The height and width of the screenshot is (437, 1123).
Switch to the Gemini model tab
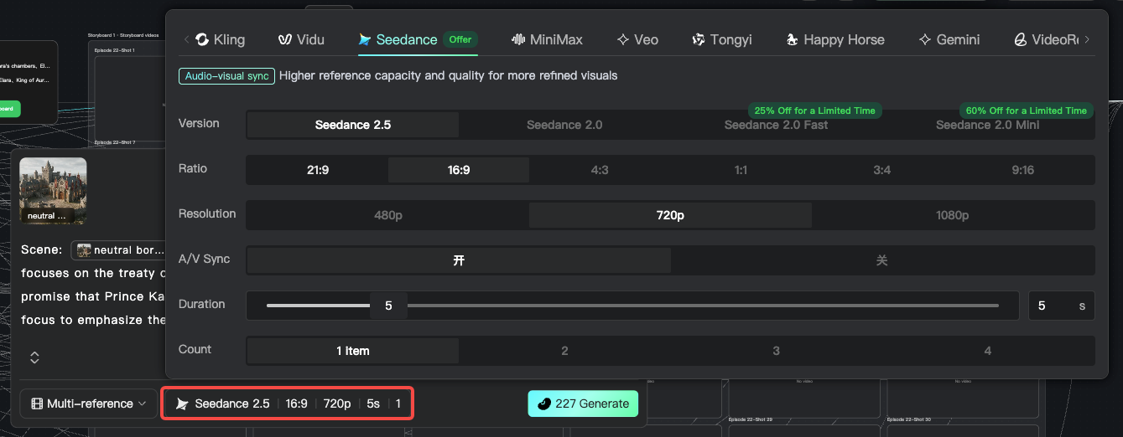point(949,39)
